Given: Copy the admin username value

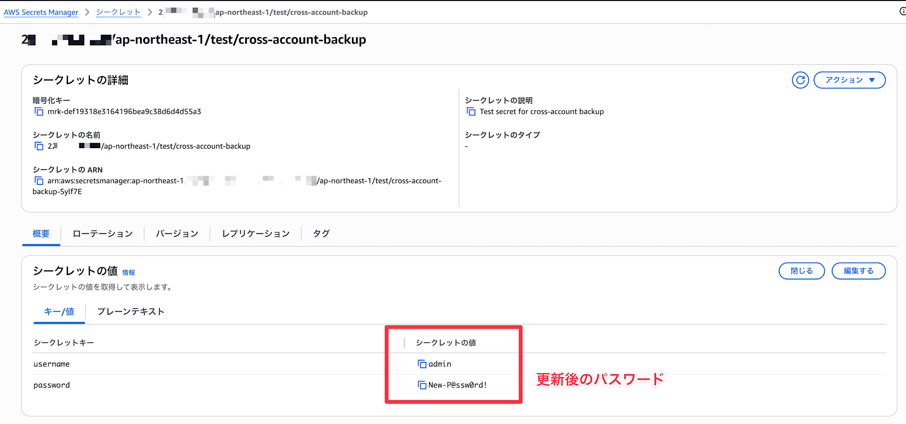Looking at the screenshot, I should click(422, 364).
